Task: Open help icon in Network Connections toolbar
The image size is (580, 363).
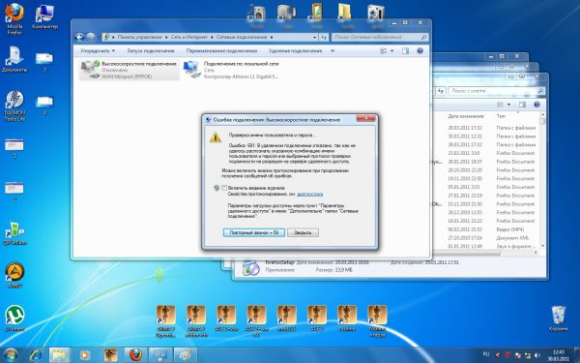Action: [x=420, y=50]
